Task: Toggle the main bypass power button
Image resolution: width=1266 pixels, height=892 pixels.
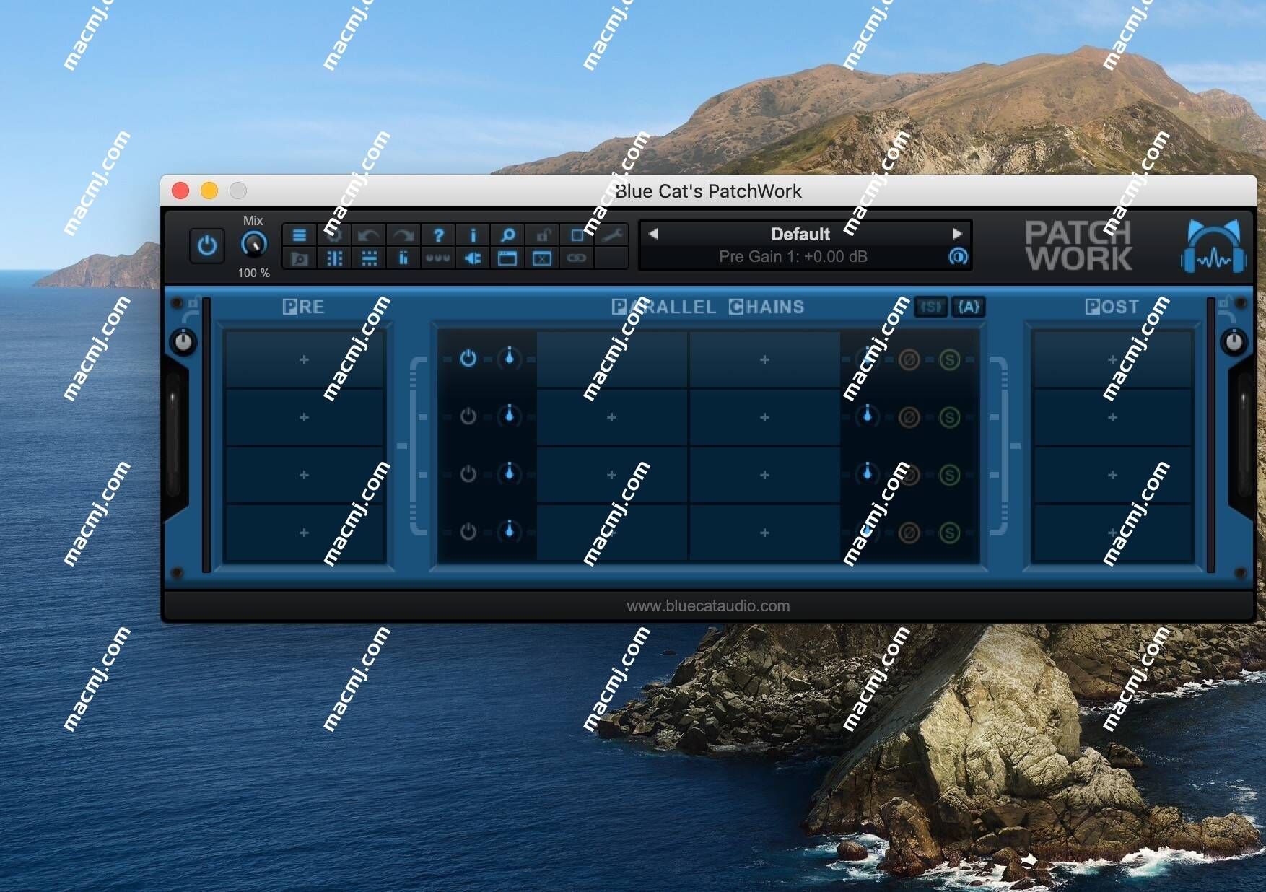Action: point(207,246)
